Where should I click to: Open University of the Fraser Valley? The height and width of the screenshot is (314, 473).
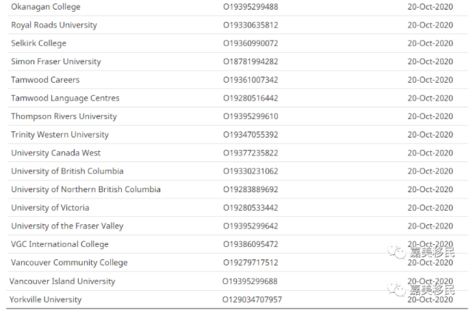67,226
